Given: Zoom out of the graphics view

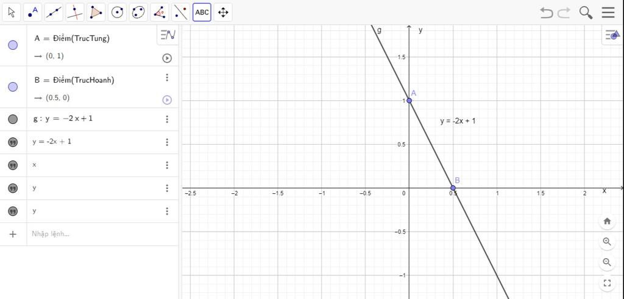Looking at the screenshot, I should click(608, 262).
